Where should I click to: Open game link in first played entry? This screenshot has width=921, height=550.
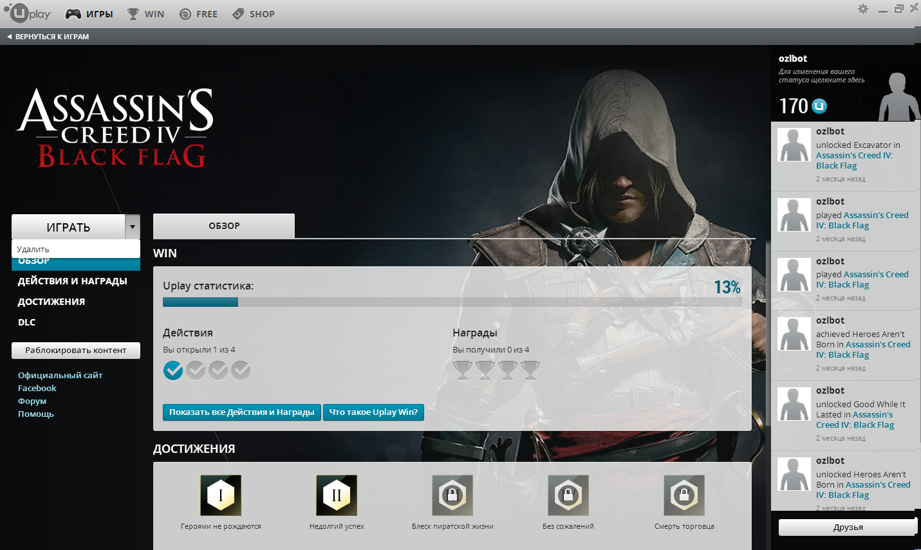pyautogui.click(x=862, y=220)
